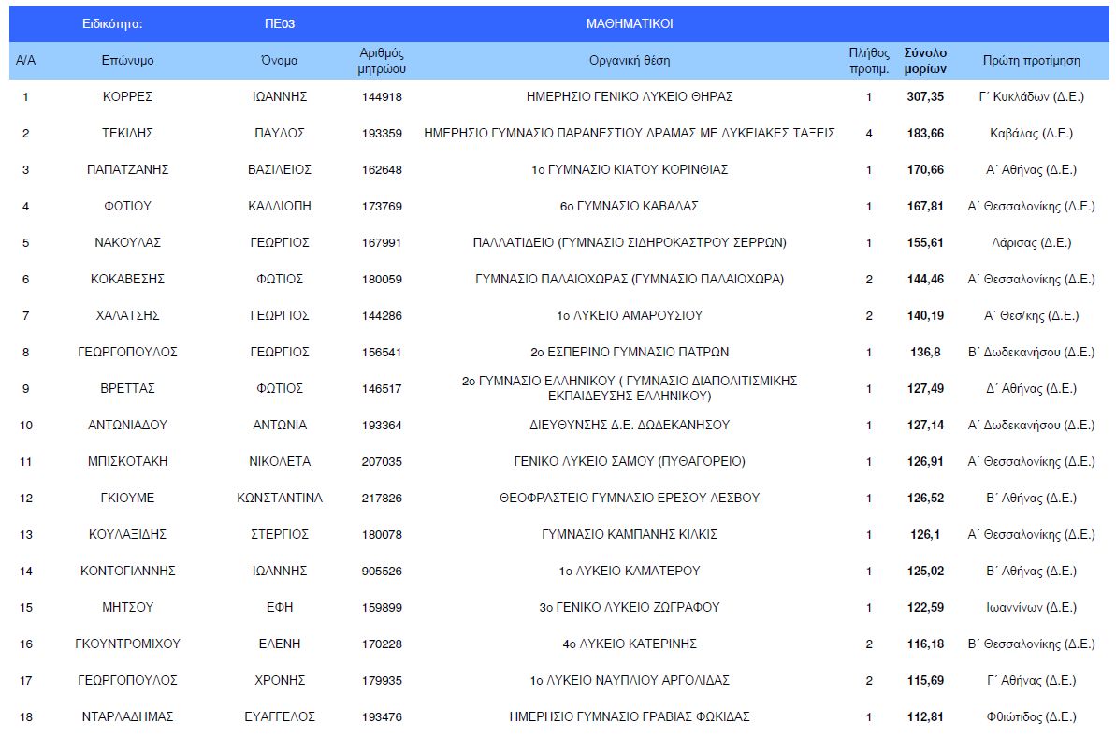Viewport: 1116px width, 738px height.
Task: Click score value 126,1
Action: click(x=925, y=534)
